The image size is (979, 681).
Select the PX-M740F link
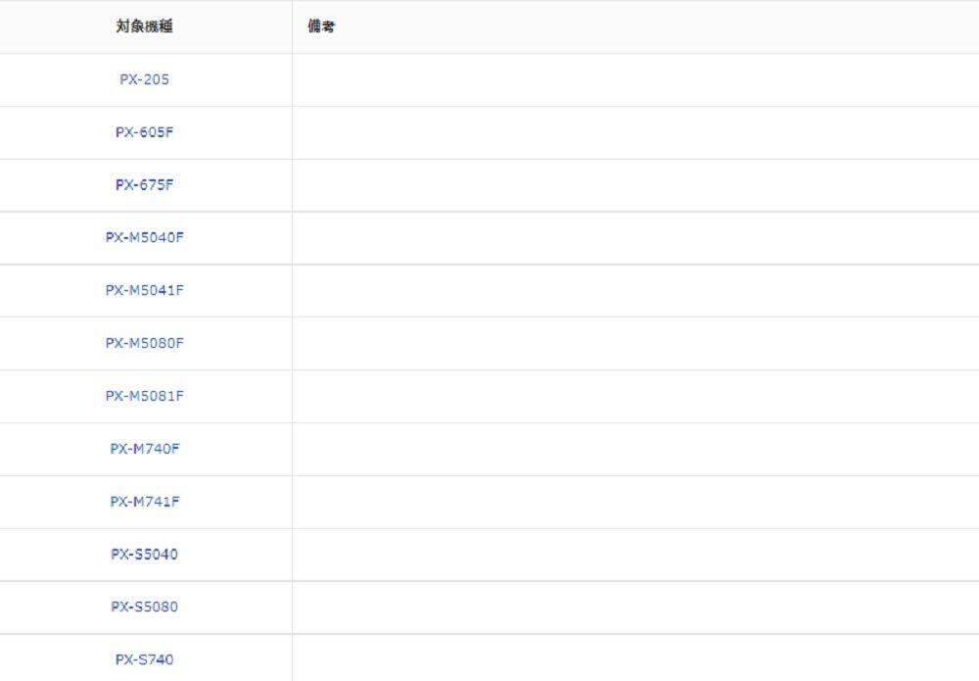[x=144, y=449]
